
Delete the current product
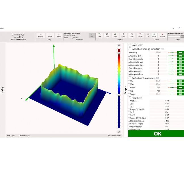click(x=140, y=35)
